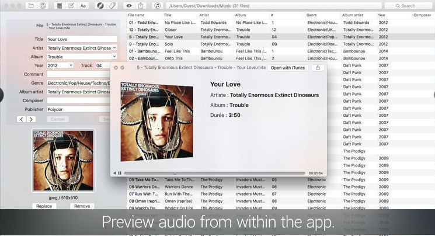435x236 pixels.
Task: Sort by Album column header
Action: [x=241, y=15]
